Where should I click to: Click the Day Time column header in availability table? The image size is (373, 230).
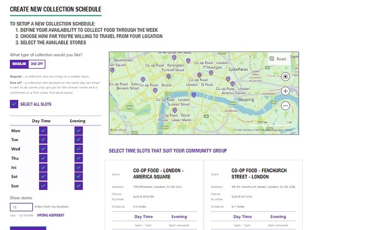(41, 121)
